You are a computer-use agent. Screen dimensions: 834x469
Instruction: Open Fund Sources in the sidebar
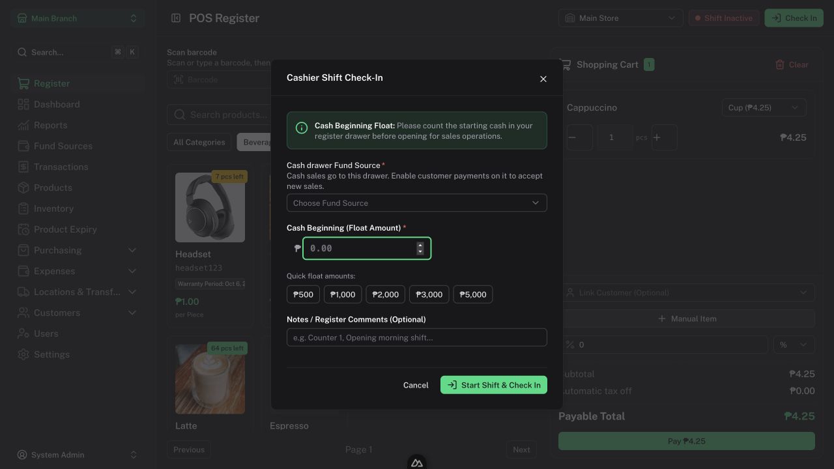point(78,146)
